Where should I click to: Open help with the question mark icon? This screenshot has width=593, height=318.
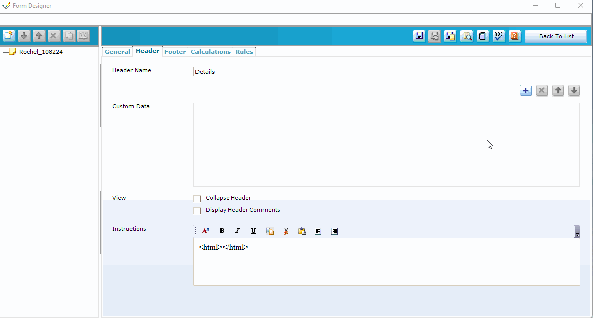click(515, 36)
